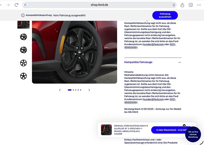The image size is (204, 145).
Task: Select the active first carousel dot
Action: [69, 90]
